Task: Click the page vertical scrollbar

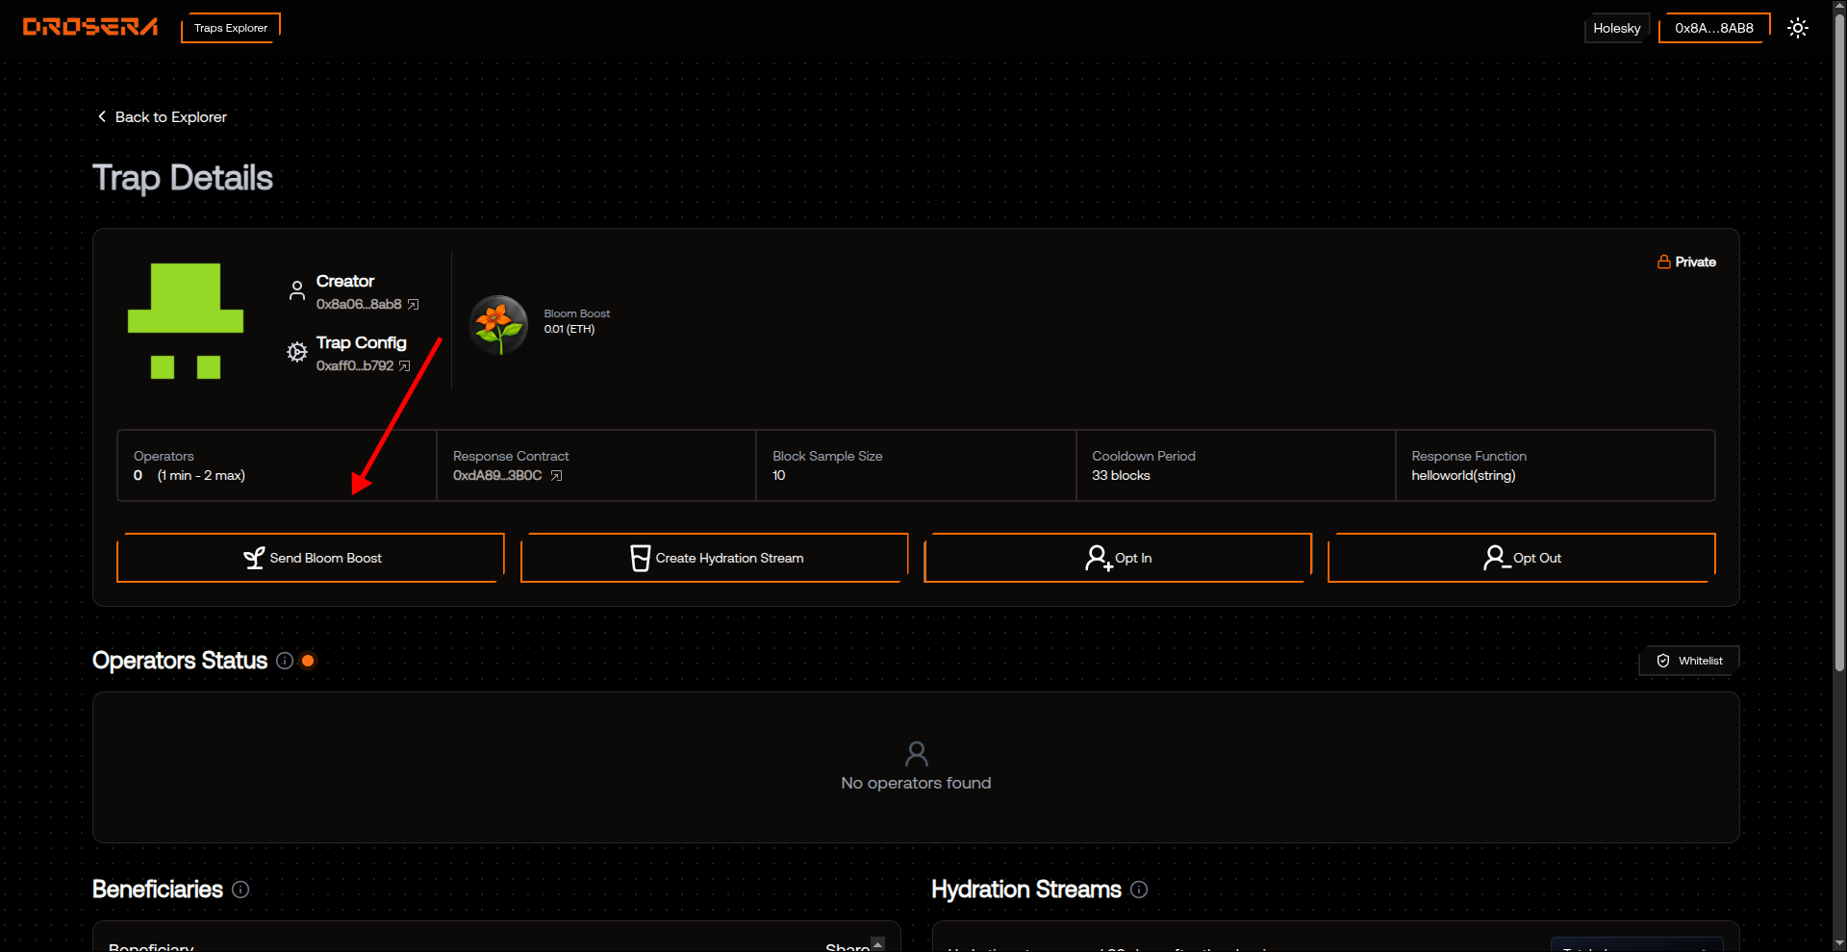Action: click(x=1839, y=342)
